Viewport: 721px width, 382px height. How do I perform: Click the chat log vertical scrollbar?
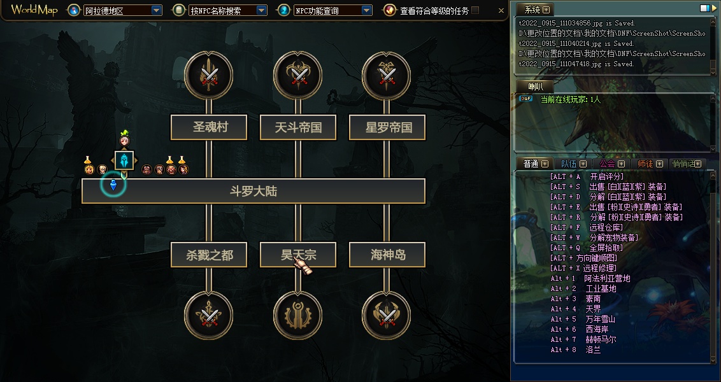pyautogui.click(x=713, y=267)
